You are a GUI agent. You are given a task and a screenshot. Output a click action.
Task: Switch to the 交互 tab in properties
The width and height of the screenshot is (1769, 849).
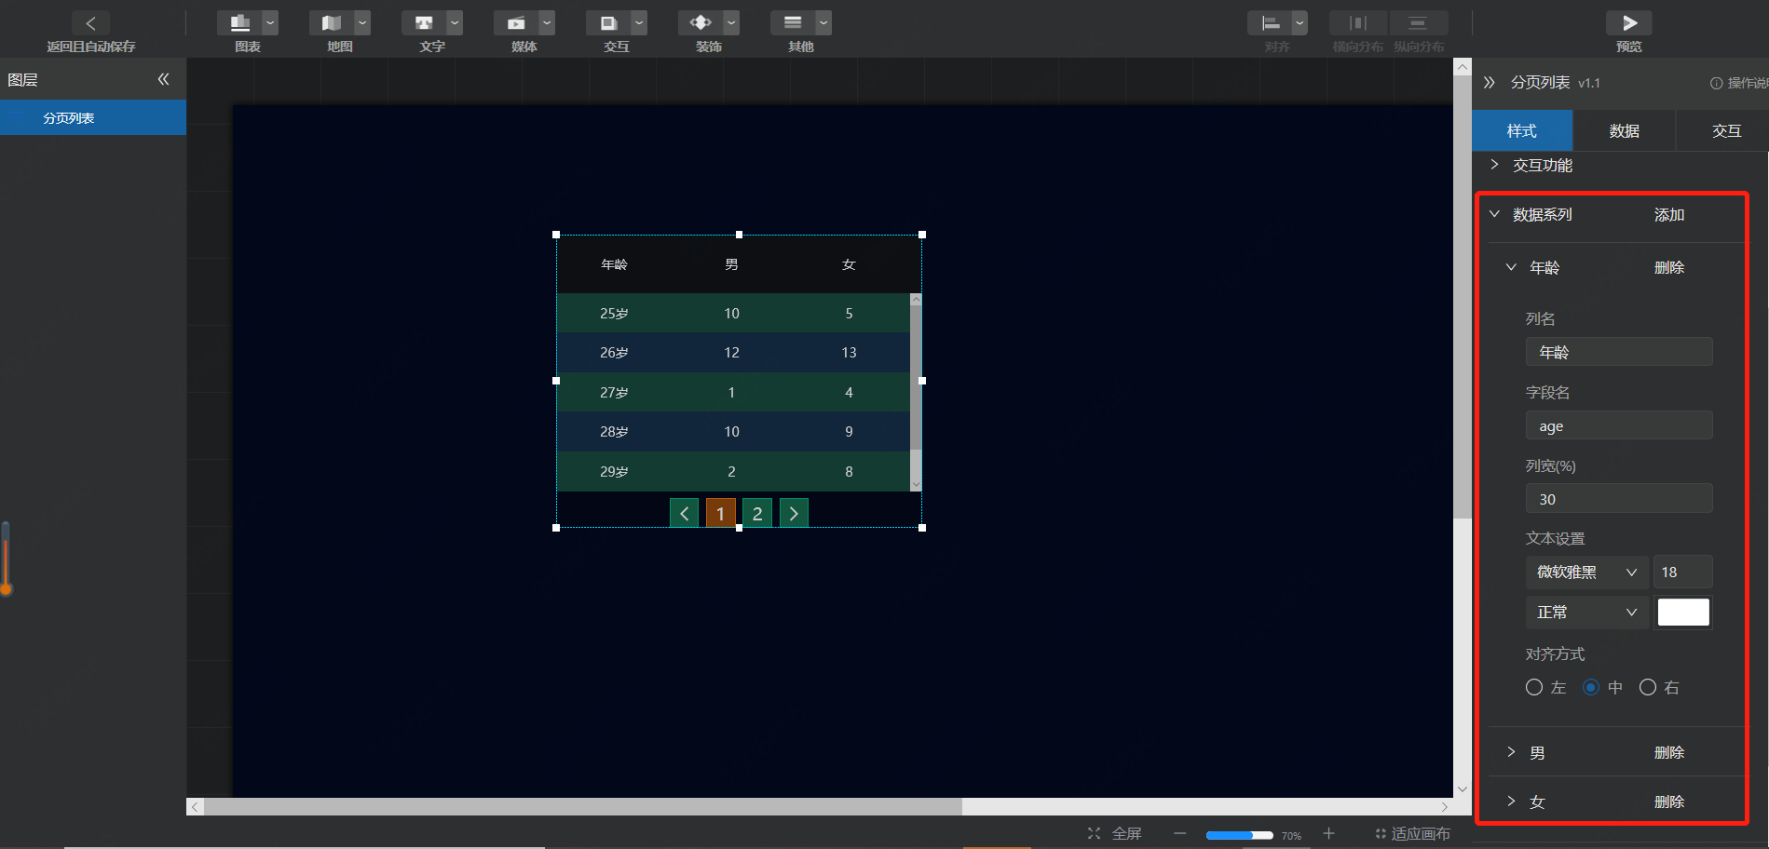pos(1722,130)
